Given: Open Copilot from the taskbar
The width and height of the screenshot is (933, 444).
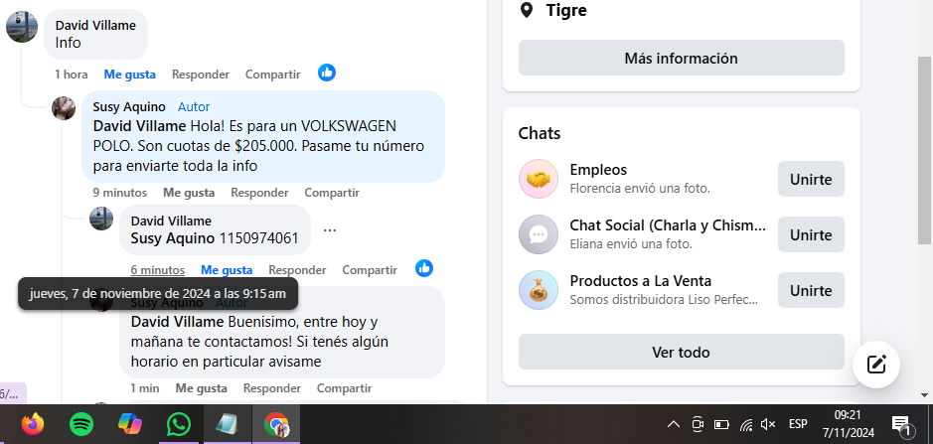Looking at the screenshot, I should click(130, 424).
